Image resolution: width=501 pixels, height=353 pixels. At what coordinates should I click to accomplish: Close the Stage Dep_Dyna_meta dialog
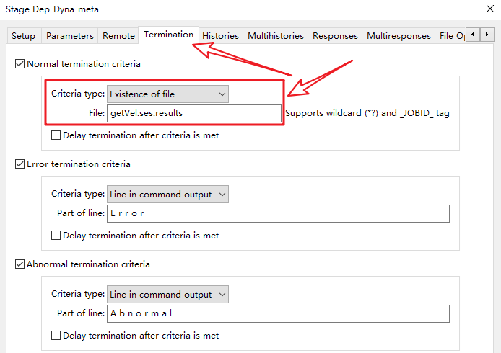coord(490,9)
